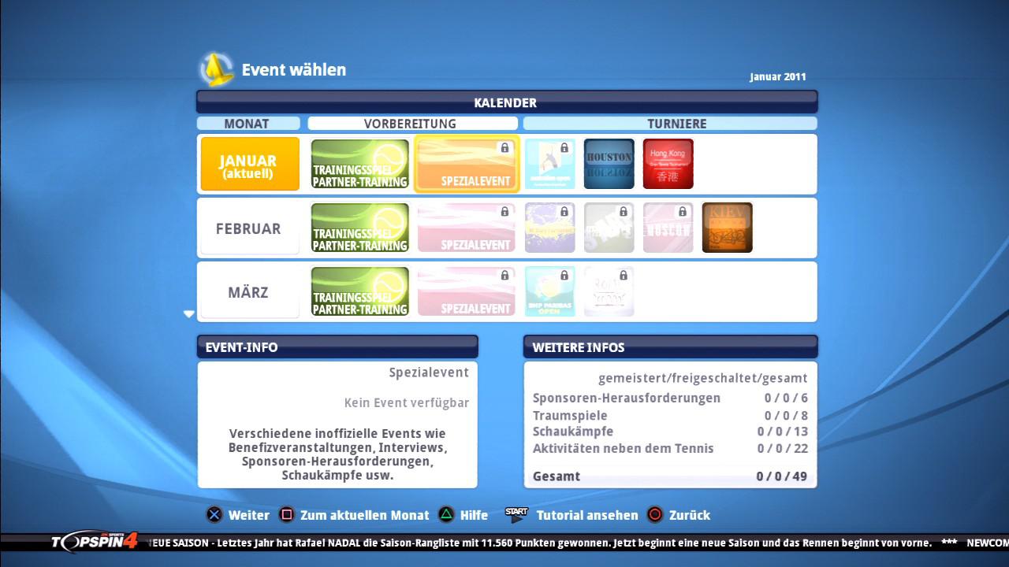Select the January Trainingsspiel Partner-Training tile
The height and width of the screenshot is (567, 1009).
tap(360, 164)
